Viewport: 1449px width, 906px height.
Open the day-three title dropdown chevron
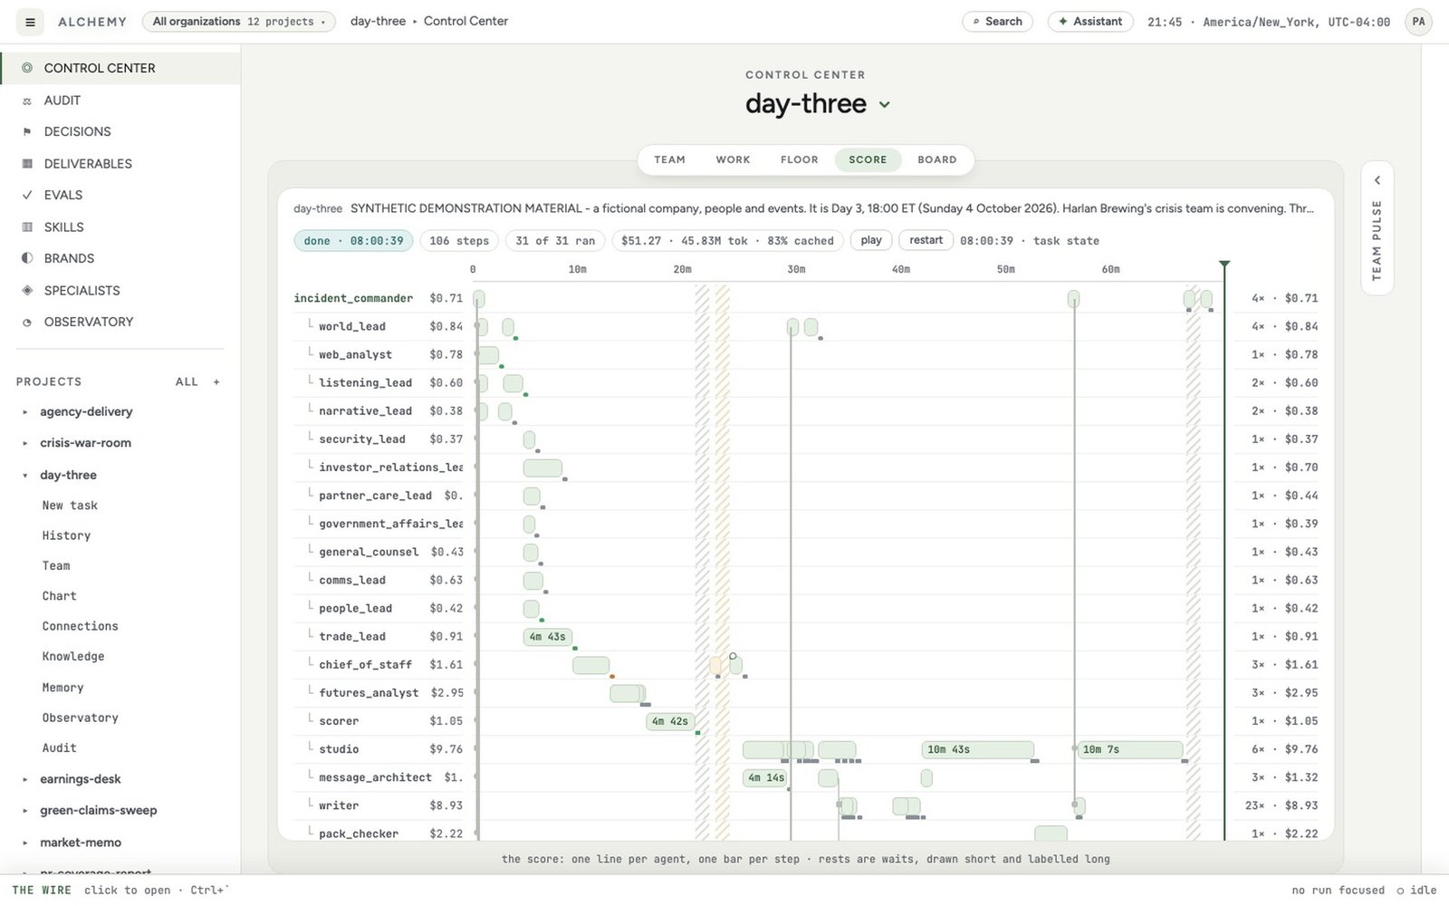(x=885, y=105)
